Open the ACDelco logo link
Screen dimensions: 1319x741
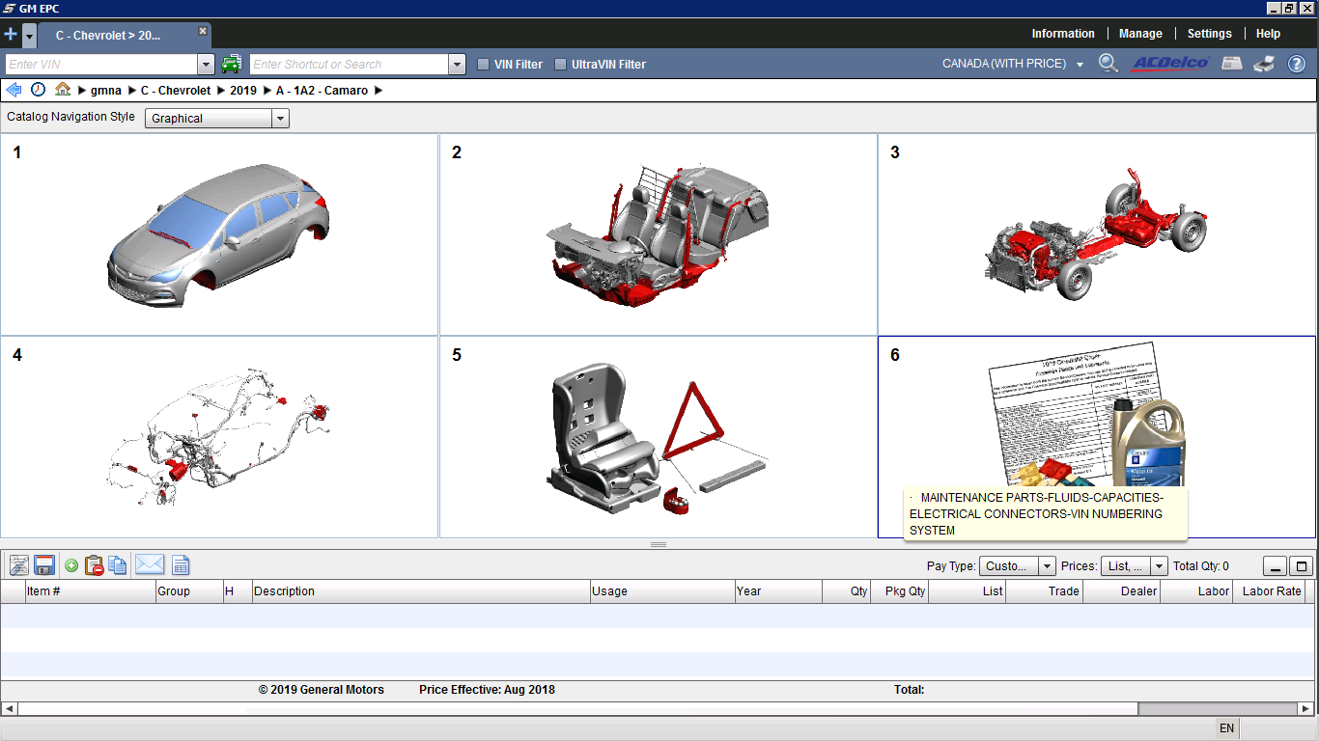[1170, 64]
